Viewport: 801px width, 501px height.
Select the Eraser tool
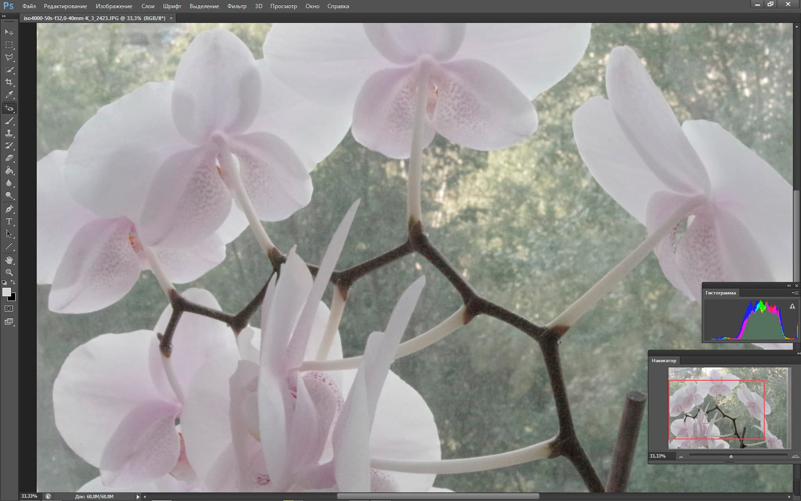[9, 158]
